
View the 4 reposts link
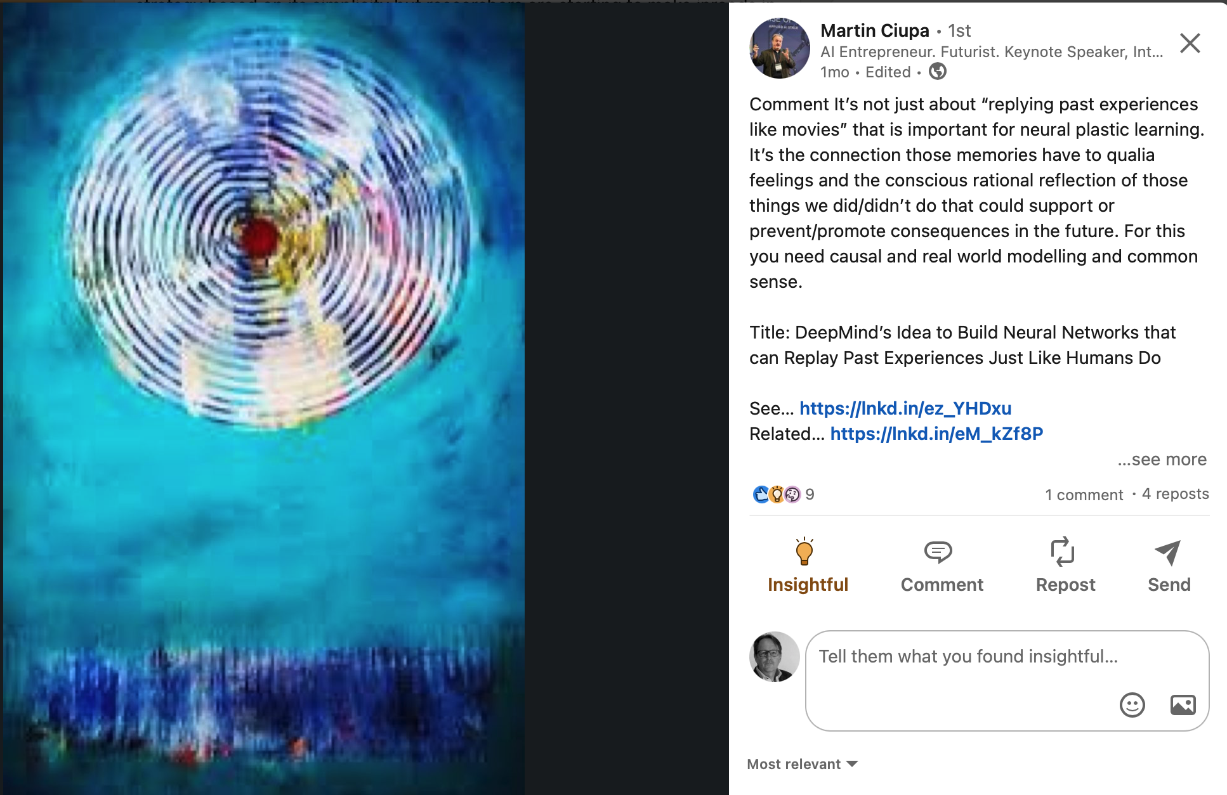pos(1175,494)
